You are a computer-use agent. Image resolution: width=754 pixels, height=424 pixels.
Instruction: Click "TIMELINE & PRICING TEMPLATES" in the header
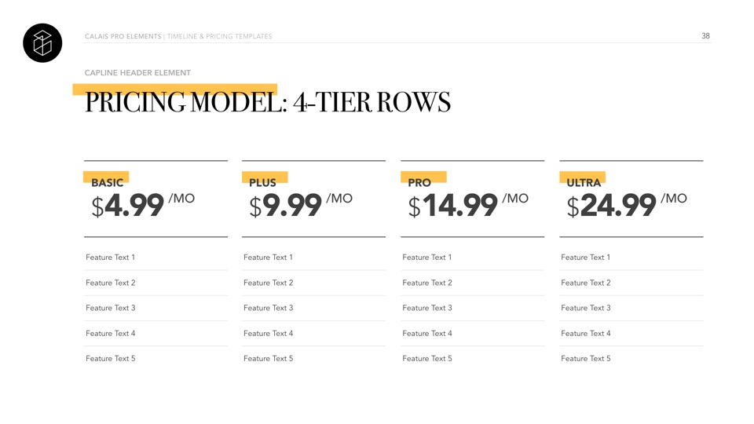click(x=220, y=37)
